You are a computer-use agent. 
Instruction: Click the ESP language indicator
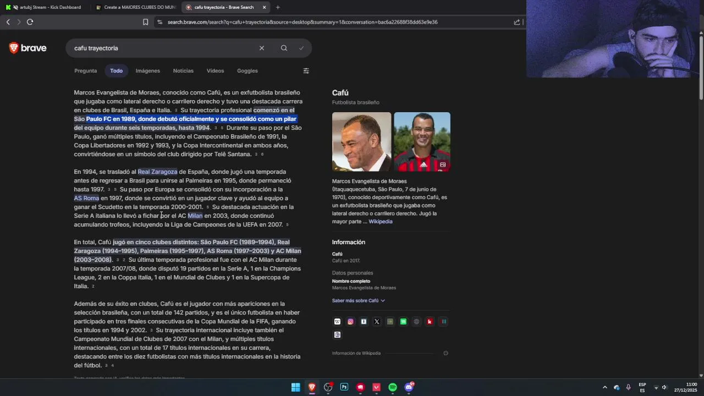click(642, 387)
